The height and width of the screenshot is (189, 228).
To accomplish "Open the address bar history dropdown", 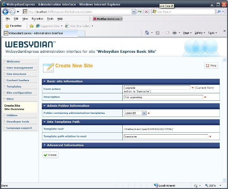I will (x=134, y=12).
